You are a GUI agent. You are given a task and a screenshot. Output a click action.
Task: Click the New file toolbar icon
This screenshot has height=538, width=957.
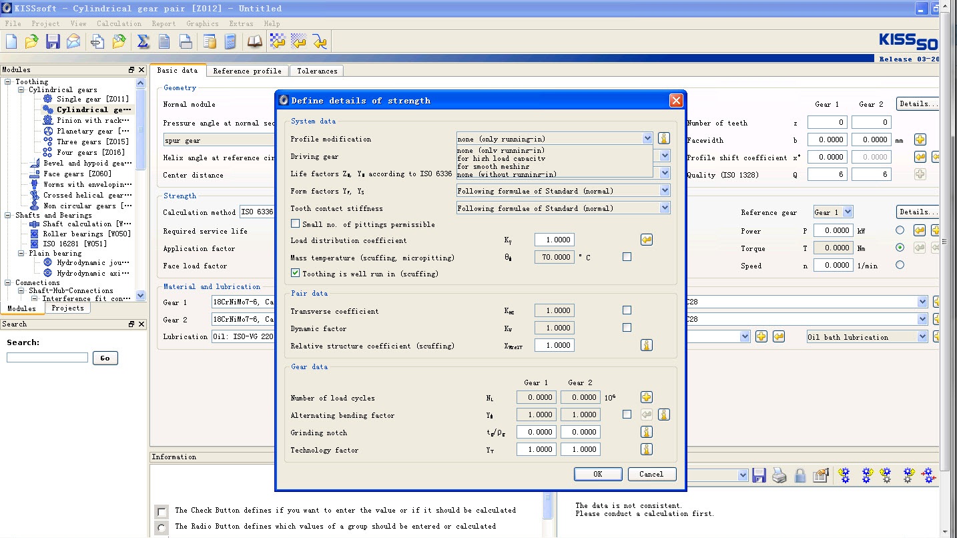(11, 41)
